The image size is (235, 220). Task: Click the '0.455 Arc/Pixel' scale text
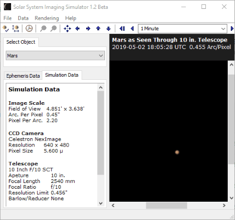[210, 47]
